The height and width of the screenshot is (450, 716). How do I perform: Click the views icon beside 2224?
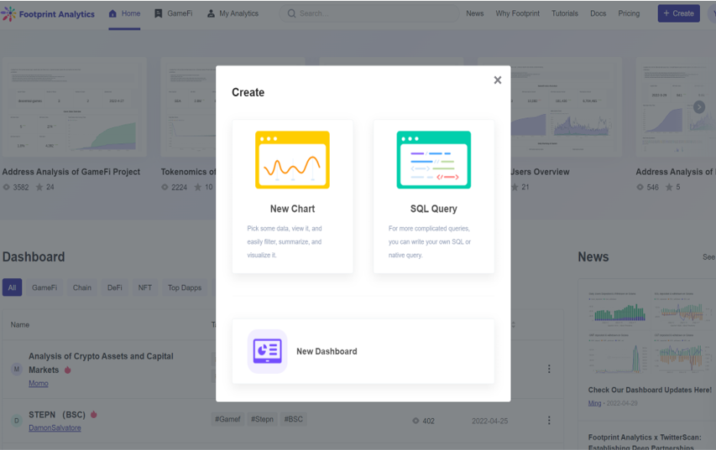click(165, 187)
